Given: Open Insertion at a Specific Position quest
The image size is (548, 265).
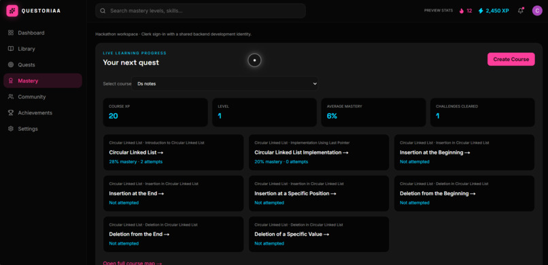Looking at the screenshot, I should 319,193.
